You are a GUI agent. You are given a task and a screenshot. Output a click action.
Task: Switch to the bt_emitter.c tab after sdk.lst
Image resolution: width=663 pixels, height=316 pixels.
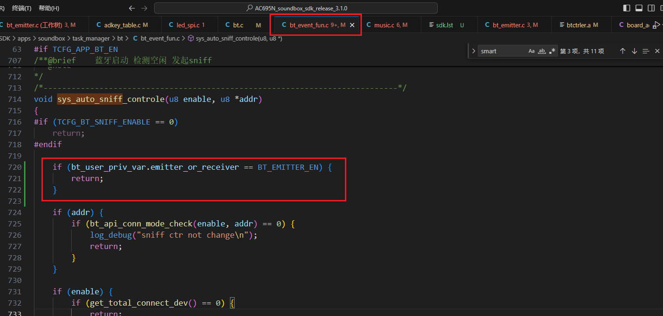click(x=514, y=25)
